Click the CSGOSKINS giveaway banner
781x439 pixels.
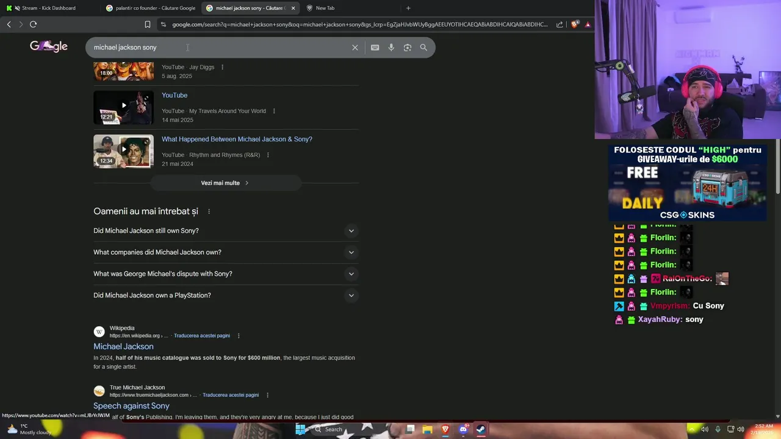(687, 182)
